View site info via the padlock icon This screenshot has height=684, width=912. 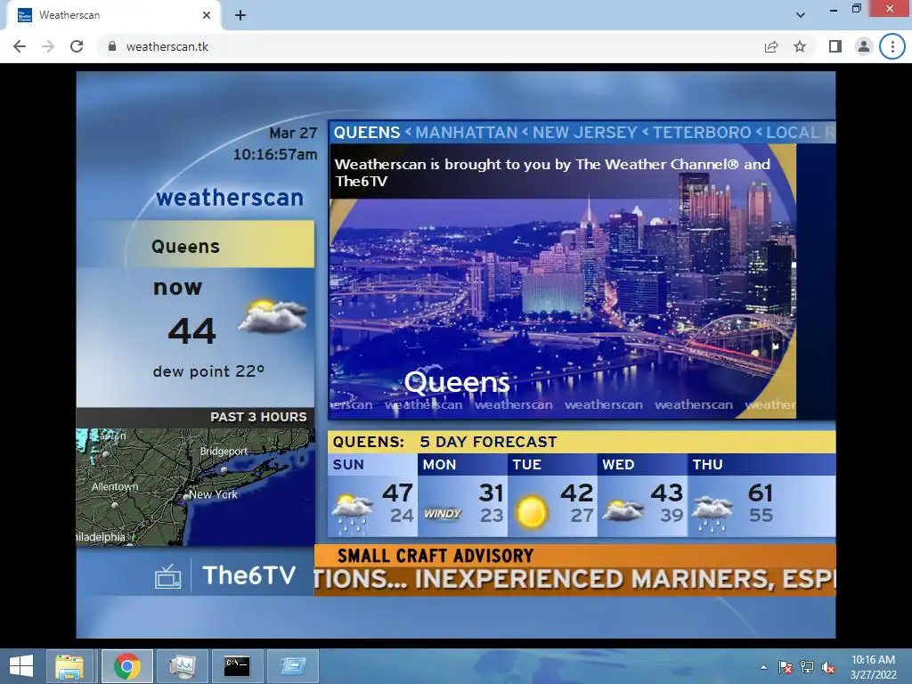(112, 46)
